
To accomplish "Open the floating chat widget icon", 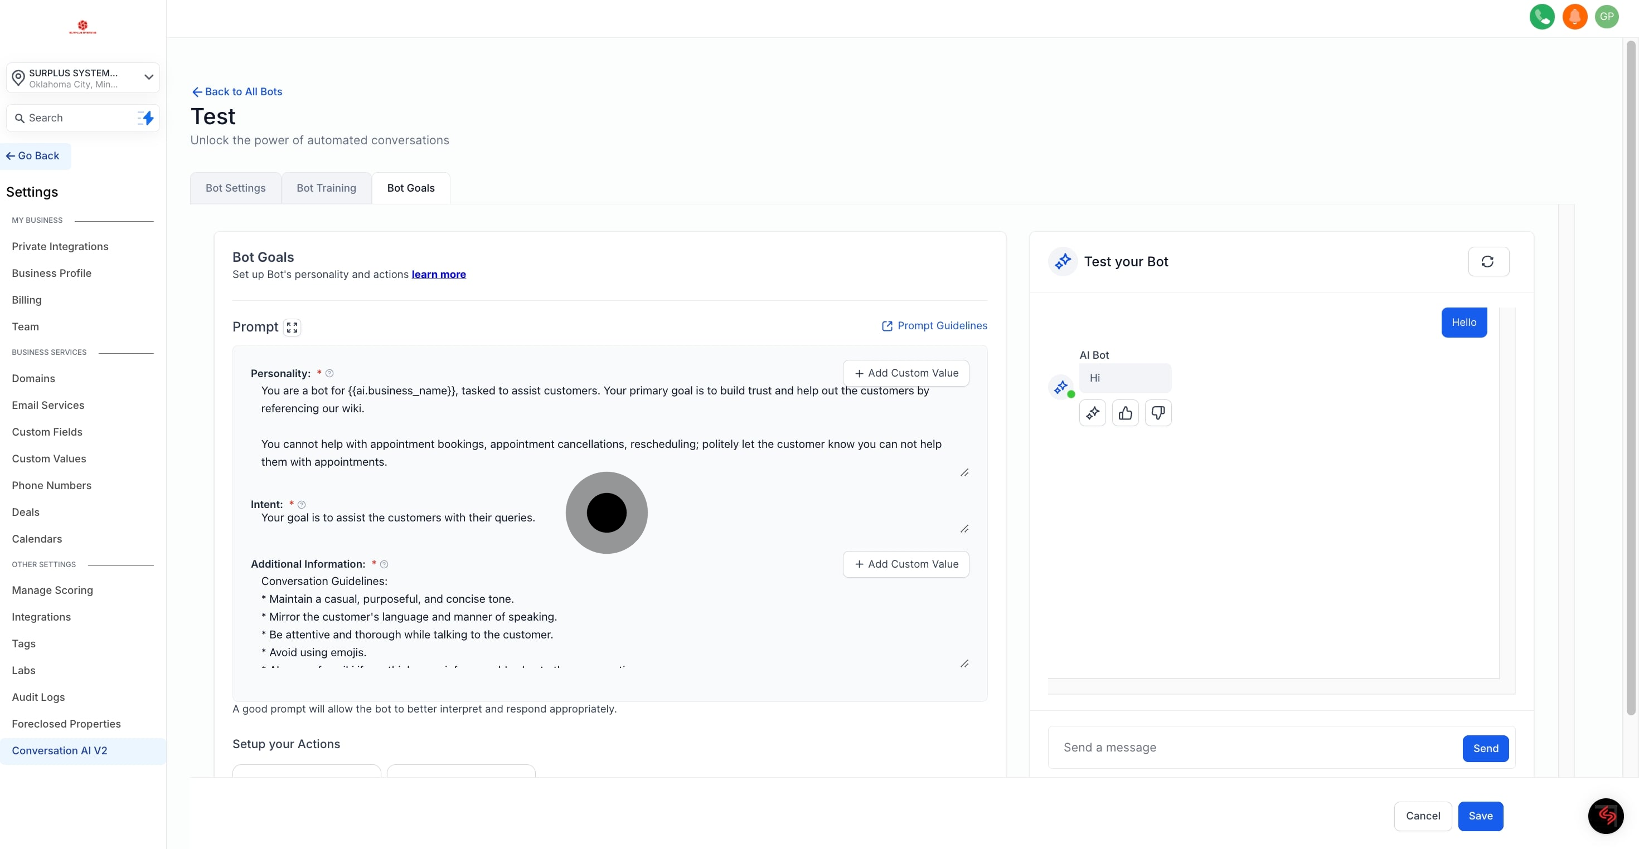I will point(1606,815).
